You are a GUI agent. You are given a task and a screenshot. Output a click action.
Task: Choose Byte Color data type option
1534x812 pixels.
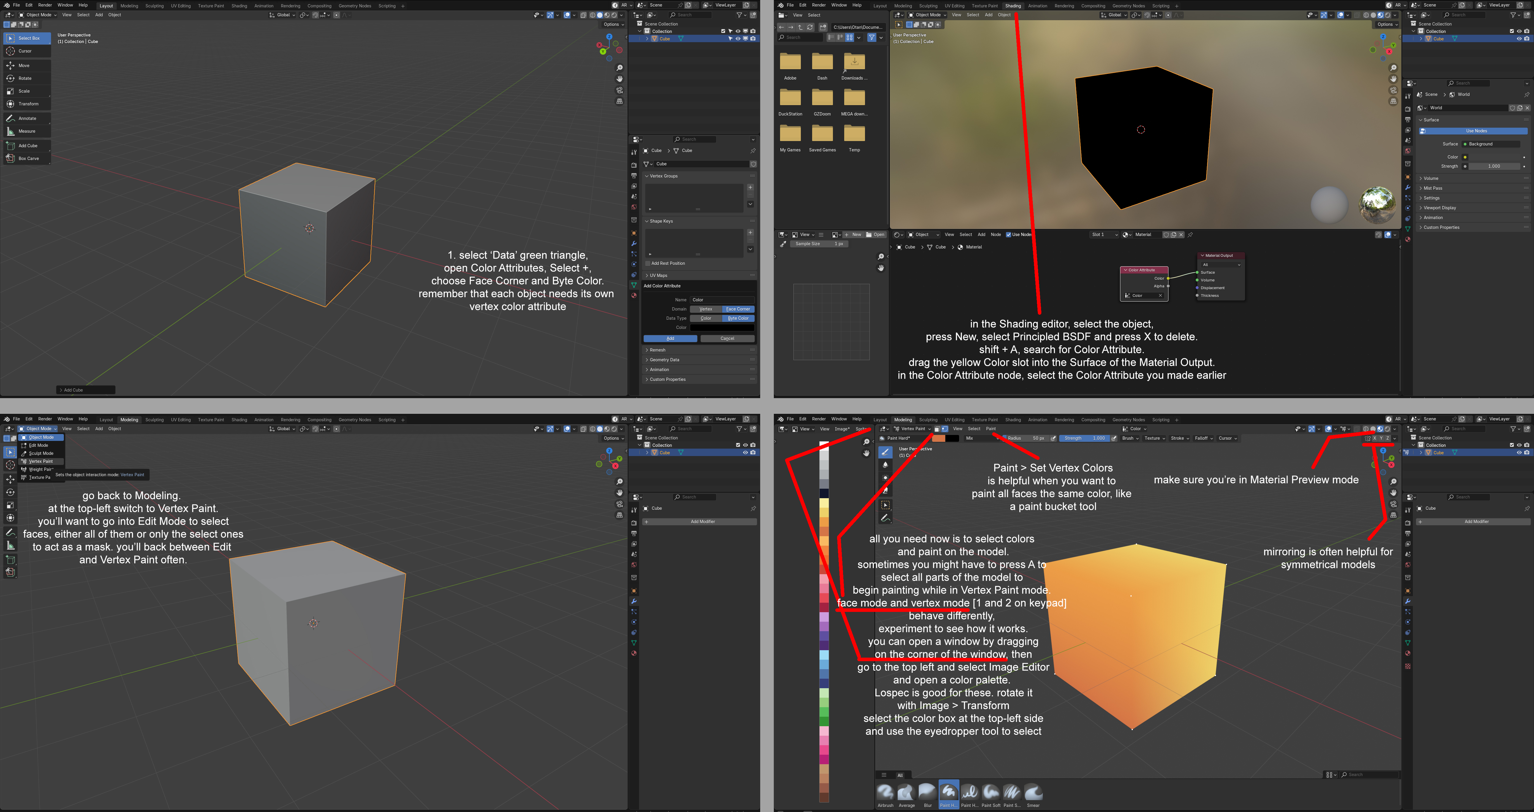pos(738,319)
